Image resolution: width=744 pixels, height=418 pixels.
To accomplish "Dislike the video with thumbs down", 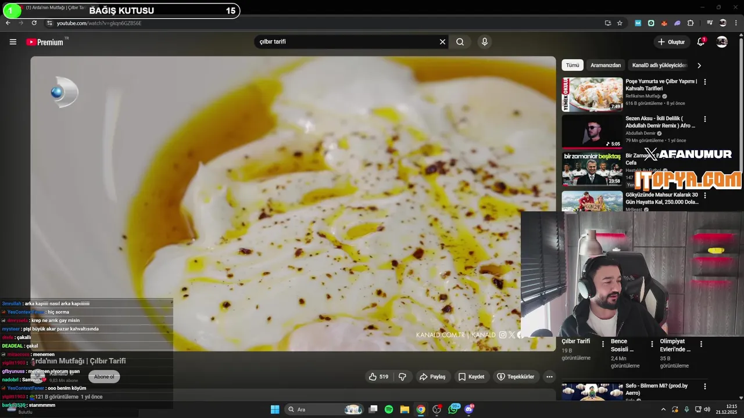I will click(x=402, y=377).
